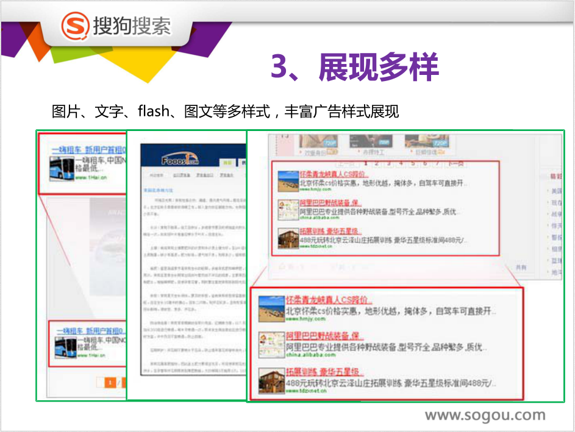Viewport: 575px width, 432px height.
Task: Click small thumbnail beside 阿里巴巴野战装备 ad
Action: 288,210
